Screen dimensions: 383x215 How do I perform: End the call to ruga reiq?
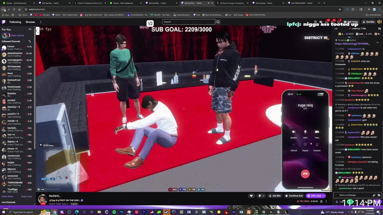pos(305,174)
